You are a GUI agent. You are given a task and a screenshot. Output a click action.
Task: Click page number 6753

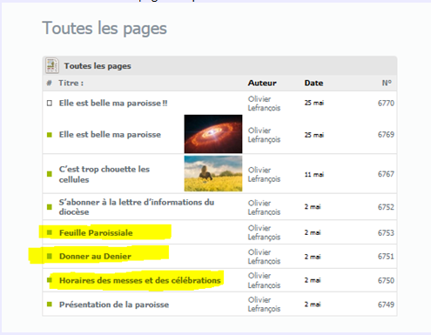[x=386, y=233]
